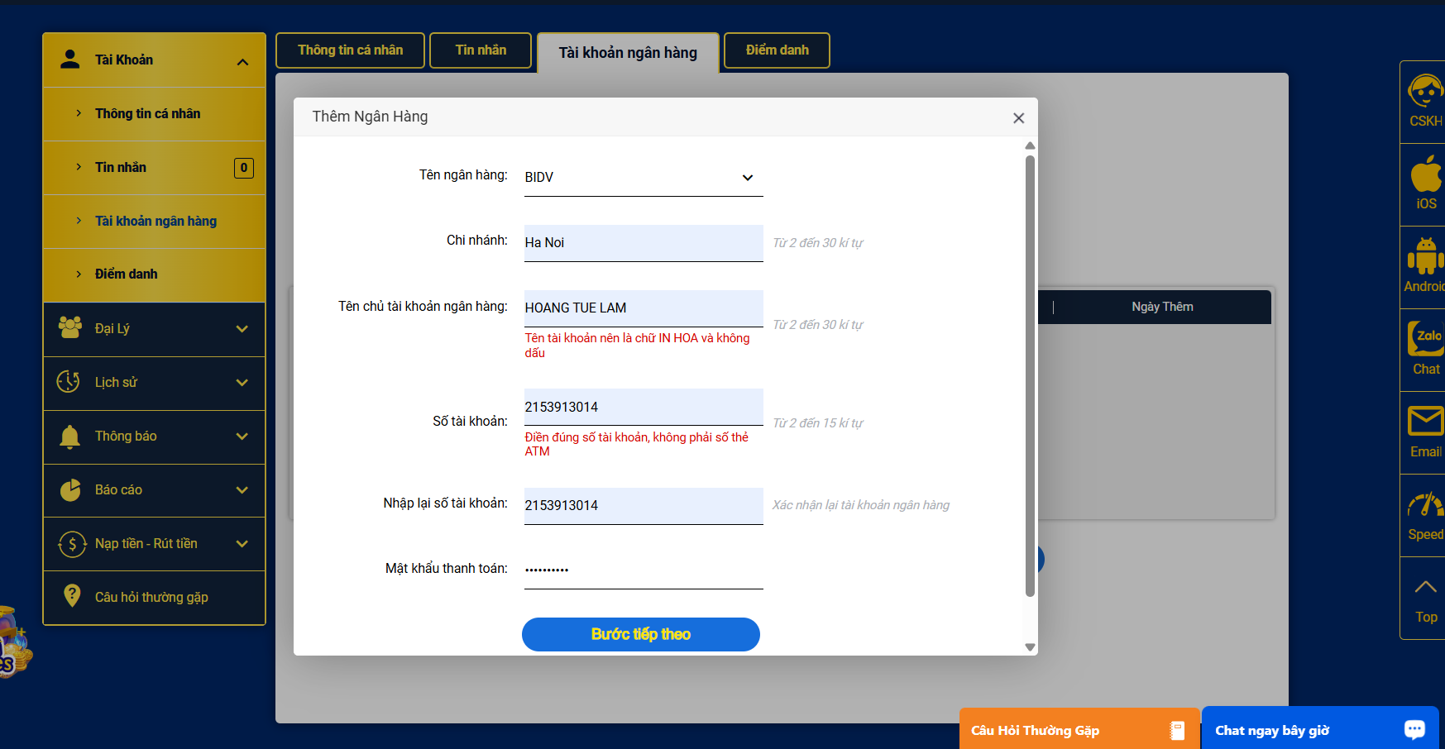Click the Email envelope icon
Screen dimensions: 1445x749
(x=1425, y=422)
